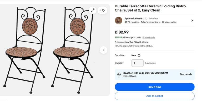This screenshot has width=202, height=101.
Task: Focus the Quantity input field
Action: pyautogui.click(x=138, y=63)
